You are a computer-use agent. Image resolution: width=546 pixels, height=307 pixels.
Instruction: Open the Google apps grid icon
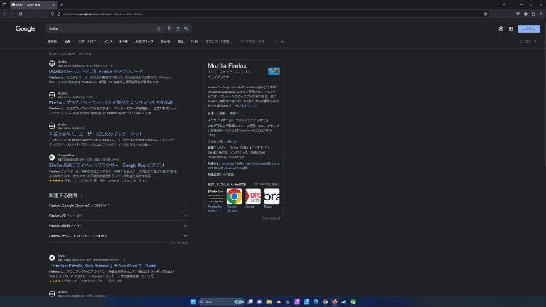click(x=510, y=29)
